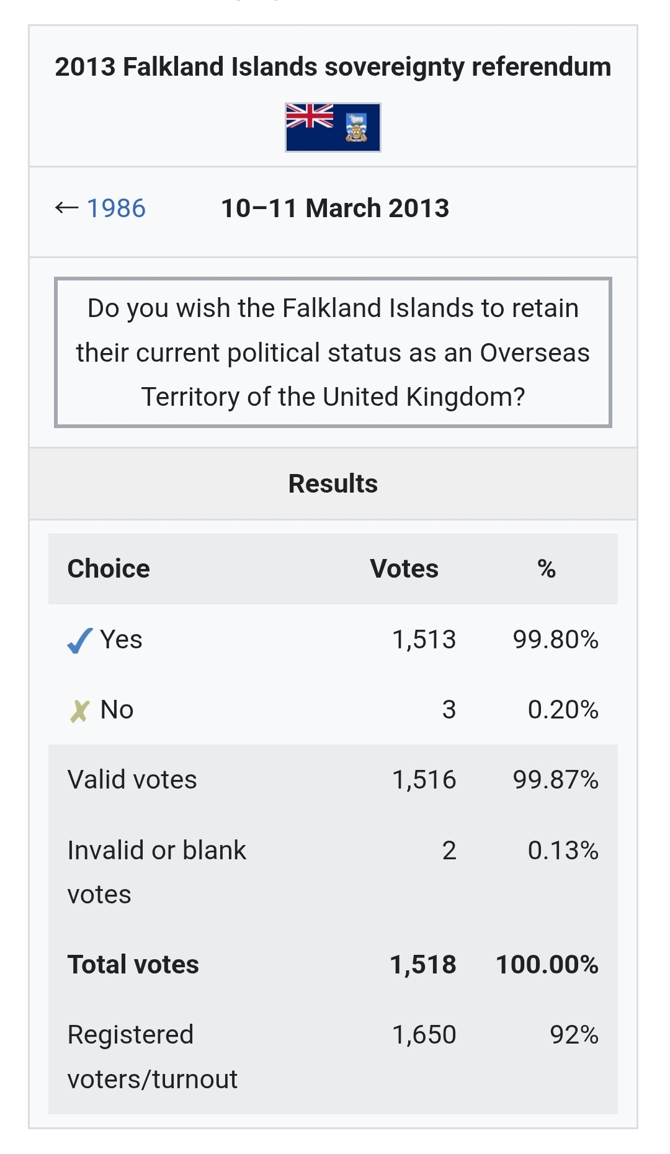
Task: Click the Results section header
Action: pyautogui.click(x=333, y=483)
